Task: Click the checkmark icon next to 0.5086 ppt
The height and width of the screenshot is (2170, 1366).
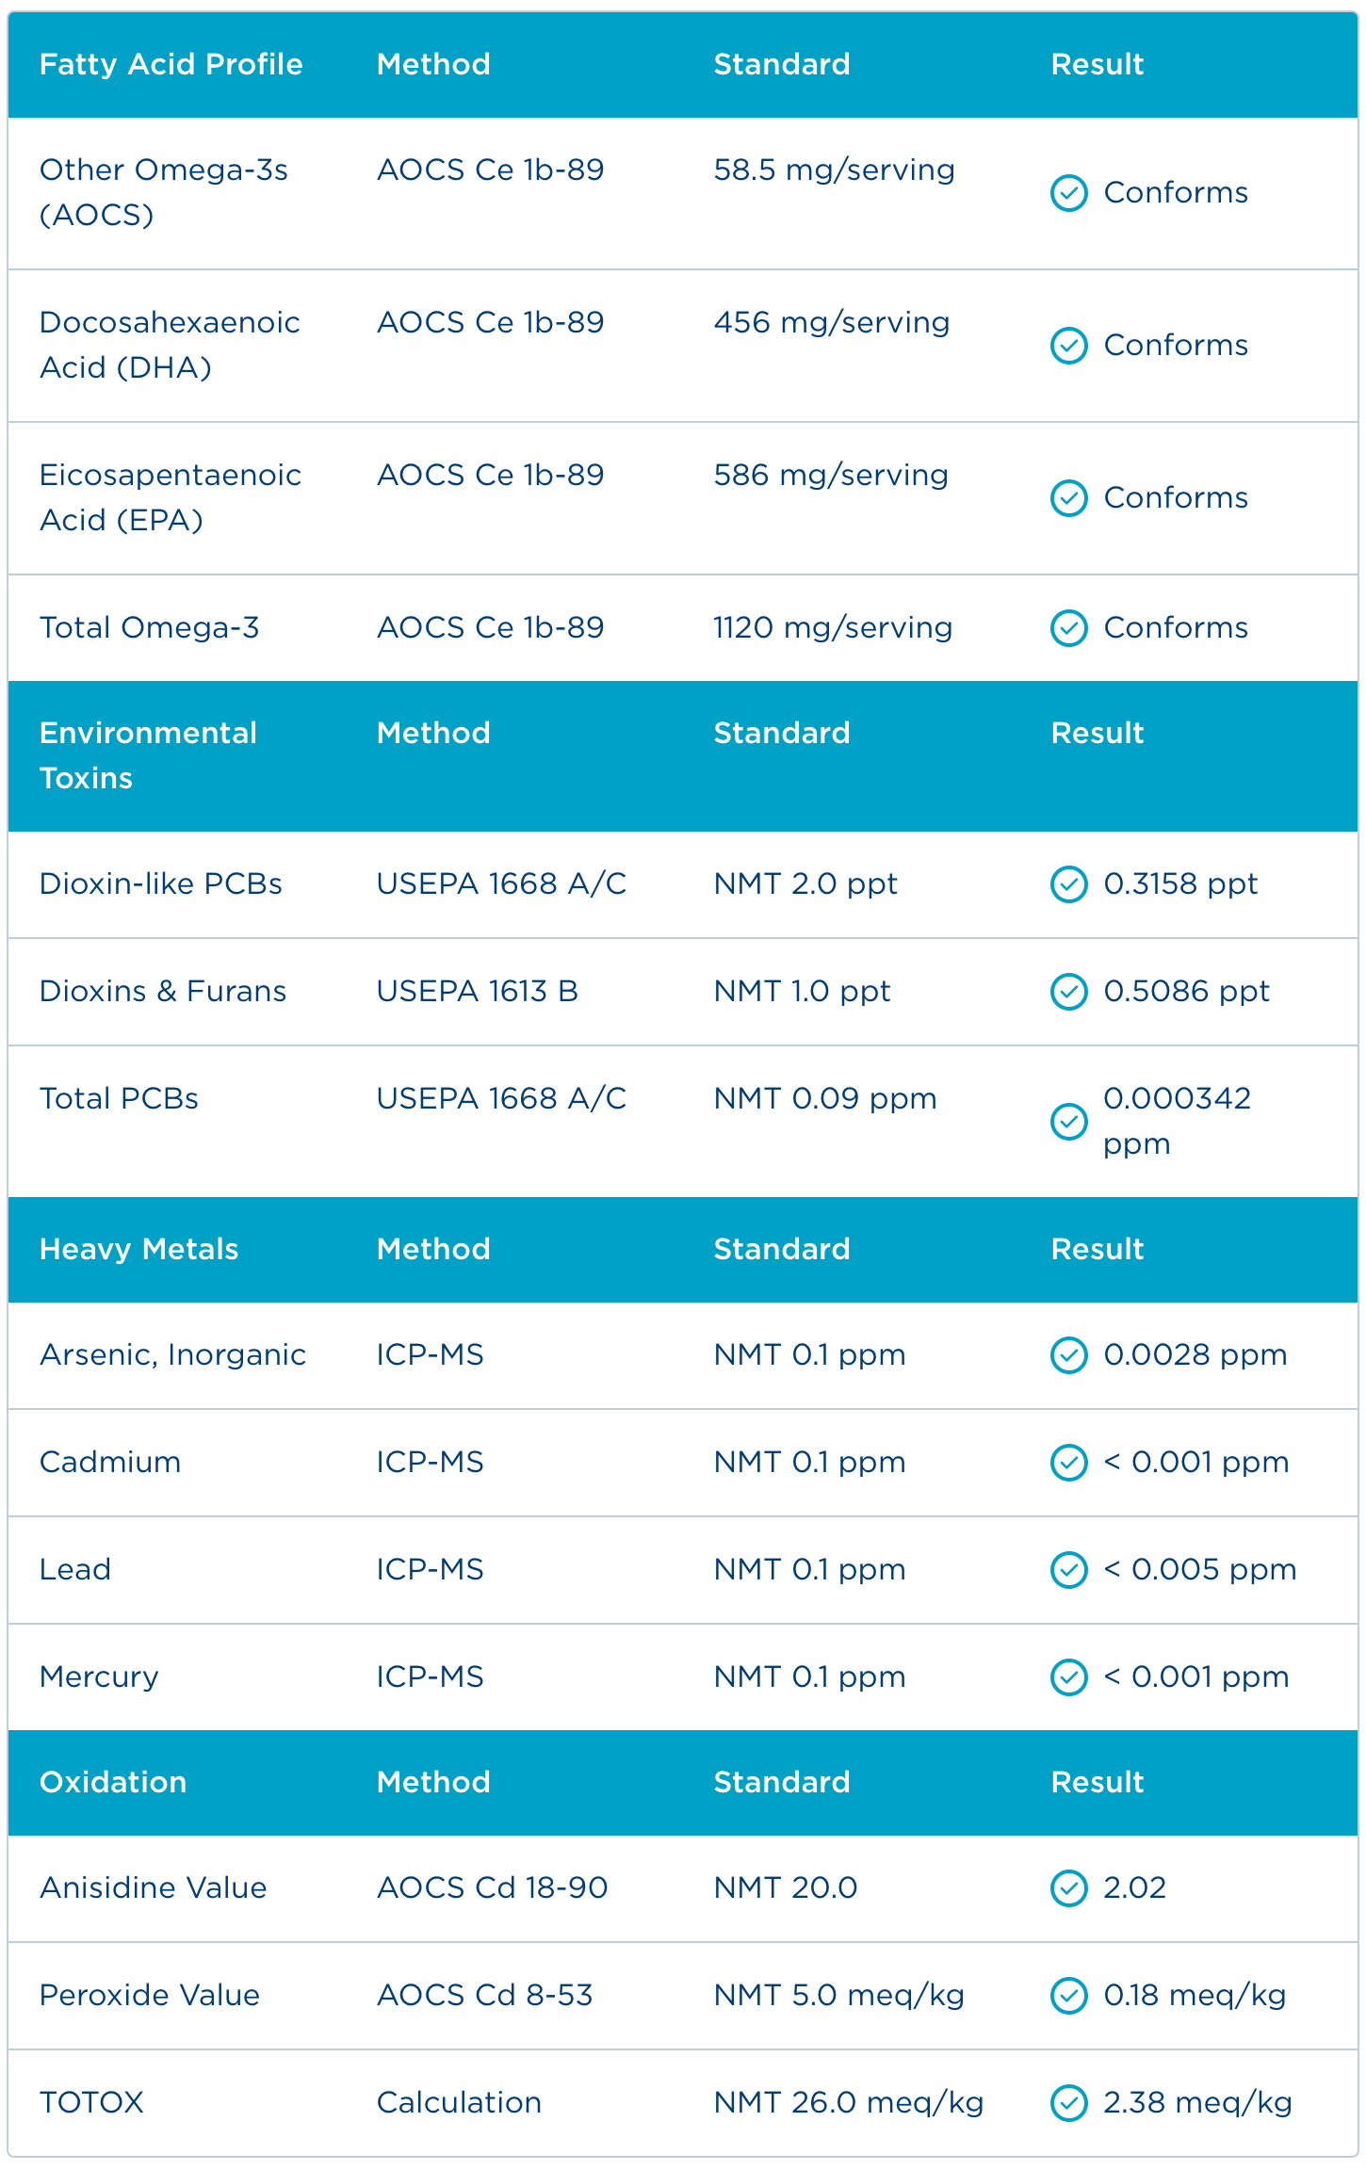Action: [x=1068, y=992]
